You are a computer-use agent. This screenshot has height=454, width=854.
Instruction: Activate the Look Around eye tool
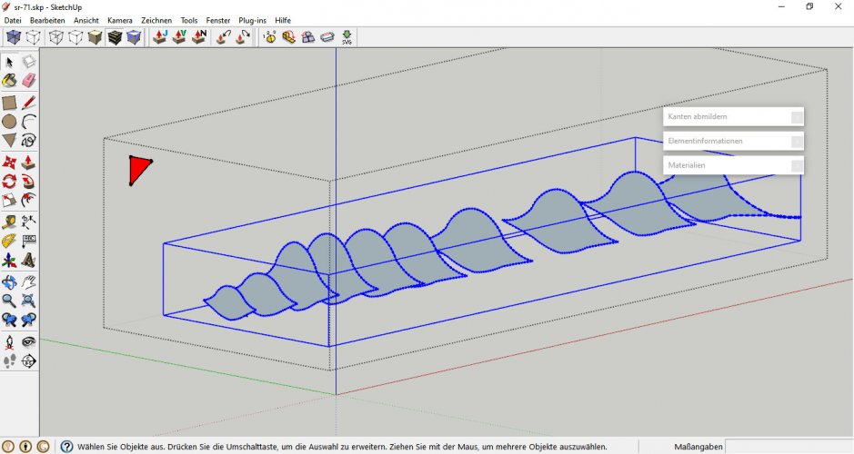29,342
